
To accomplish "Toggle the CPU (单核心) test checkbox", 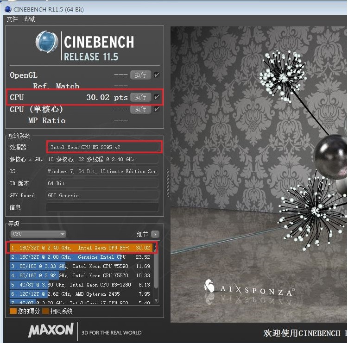I will tap(157, 109).
